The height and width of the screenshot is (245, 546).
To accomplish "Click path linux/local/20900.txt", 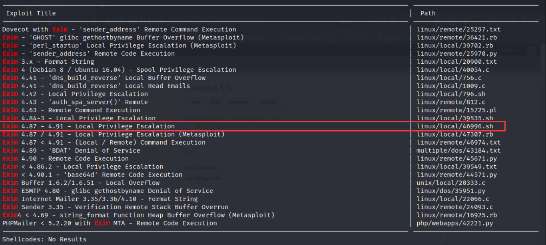I will [x=457, y=62].
